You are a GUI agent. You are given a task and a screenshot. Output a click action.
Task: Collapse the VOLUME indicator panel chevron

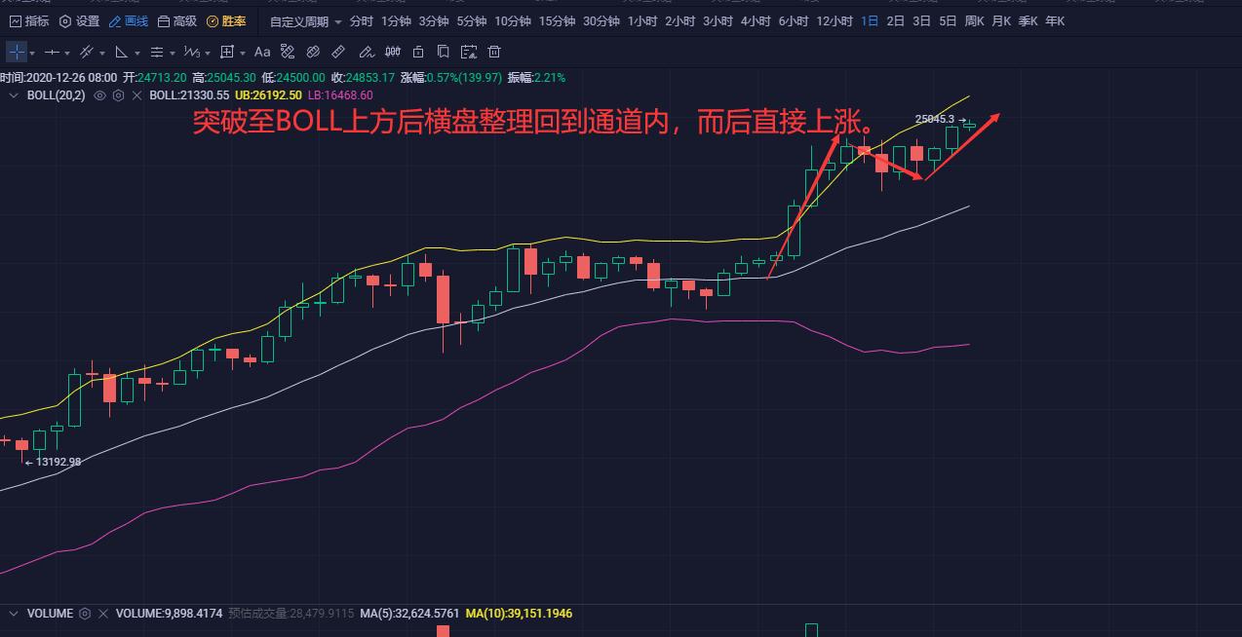click(x=14, y=614)
